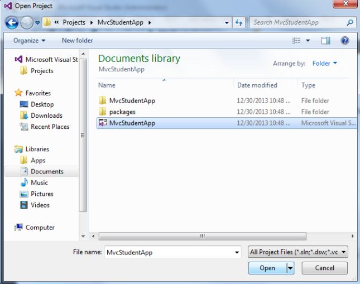The image size is (360, 284).
Task: Click the Projects breadcrumb in address bar
Action: (74, 22)
